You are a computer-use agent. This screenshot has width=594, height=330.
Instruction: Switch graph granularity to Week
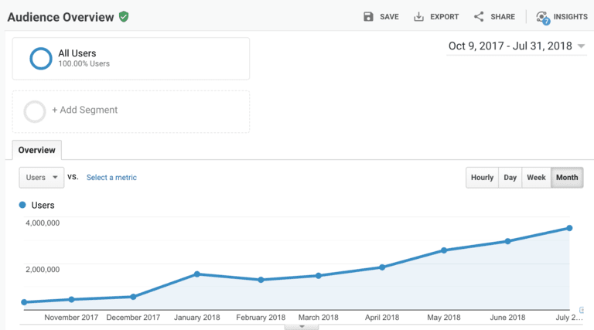pyautogui.click(x=536, y=178)
